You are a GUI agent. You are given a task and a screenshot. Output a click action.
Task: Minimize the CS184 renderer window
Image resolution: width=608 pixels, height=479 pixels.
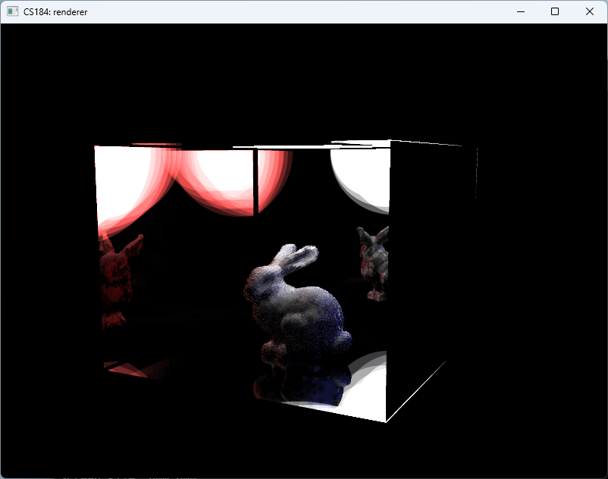pos(520,11)
